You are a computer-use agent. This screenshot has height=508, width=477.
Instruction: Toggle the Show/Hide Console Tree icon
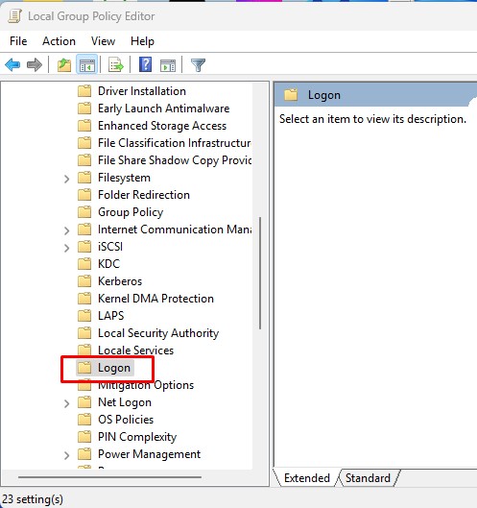coord(86,65)
